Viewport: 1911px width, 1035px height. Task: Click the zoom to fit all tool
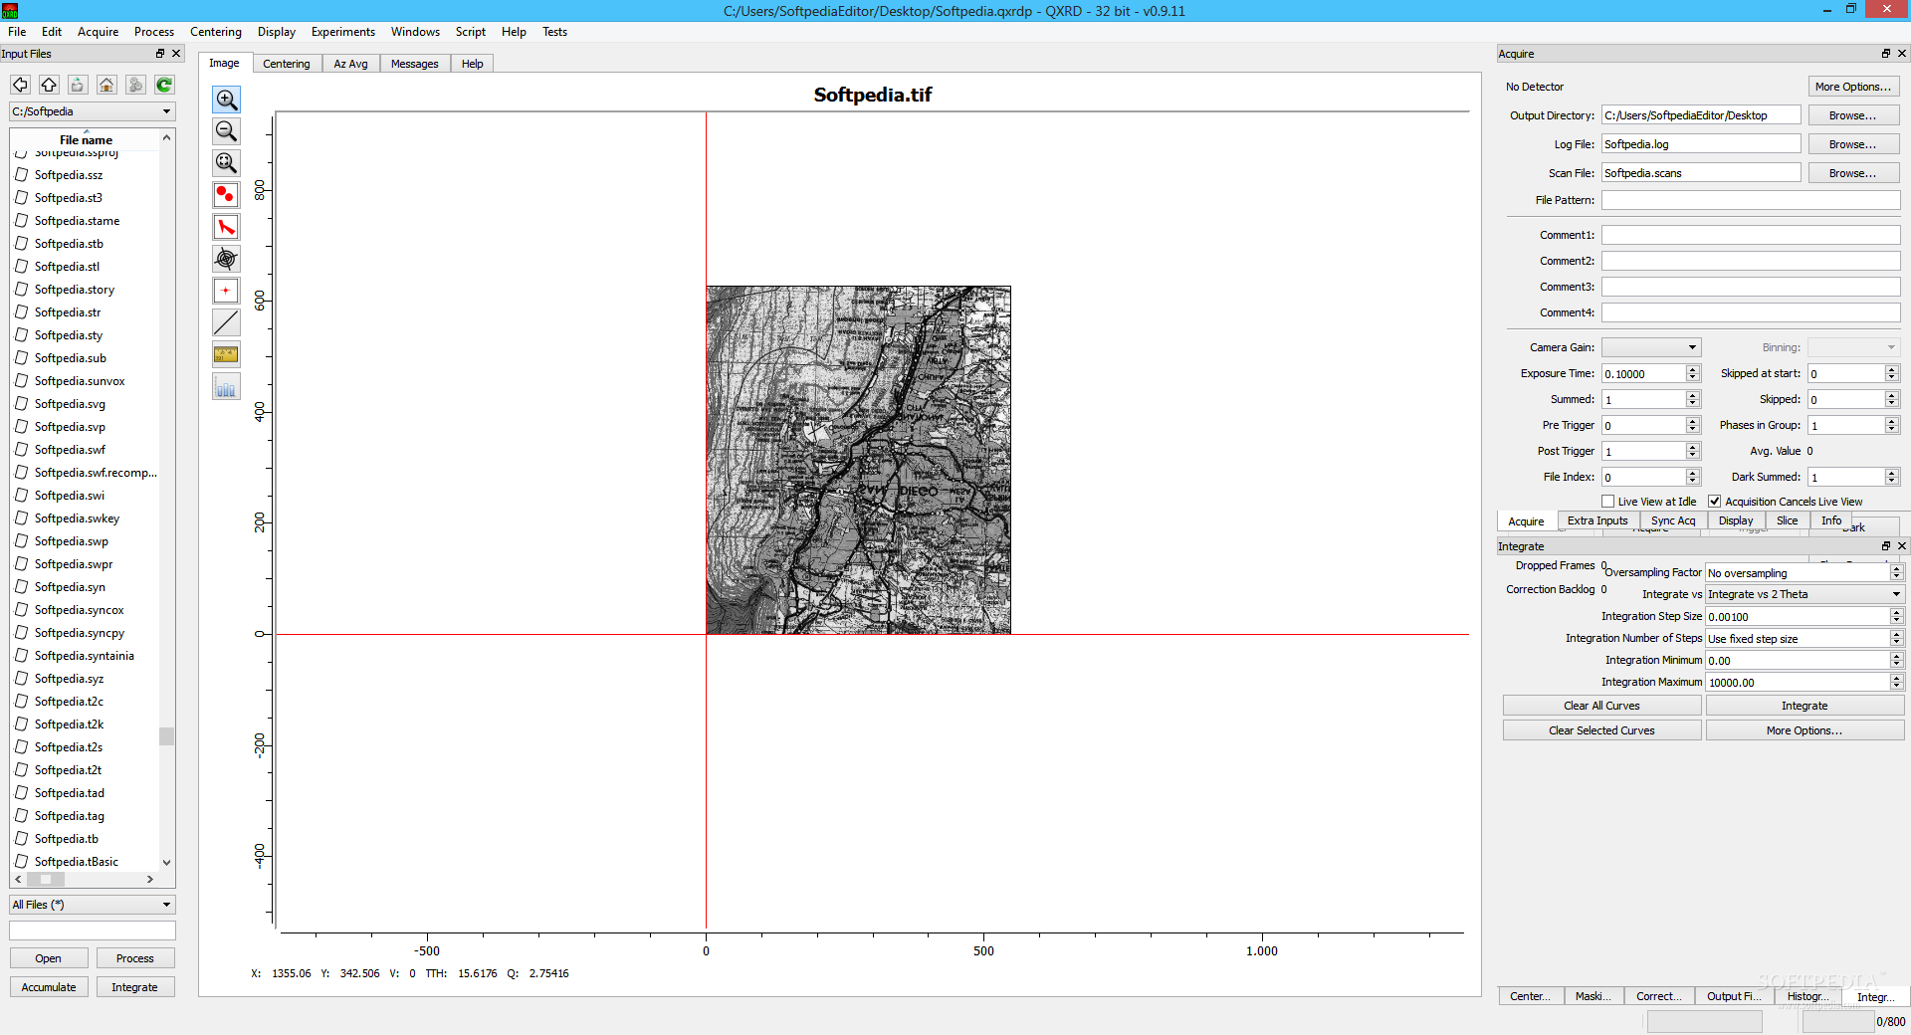[x=226, y=163]
